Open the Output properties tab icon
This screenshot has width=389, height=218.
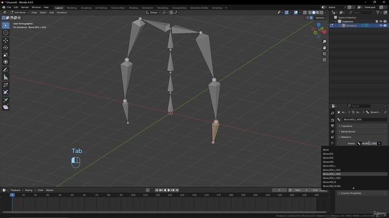tap(332, 126)
